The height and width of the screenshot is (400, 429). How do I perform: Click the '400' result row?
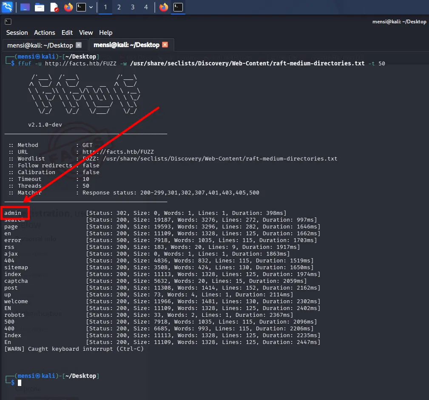click(159, 329)
